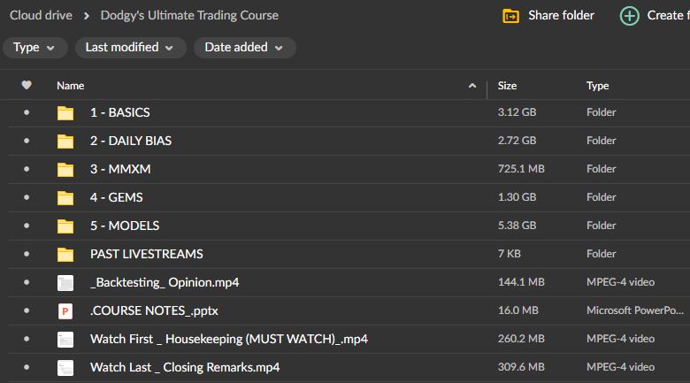The image size is (690, 383).
Task: Click the PAST LIVESTREAMS folder icon
Action: 65,255
